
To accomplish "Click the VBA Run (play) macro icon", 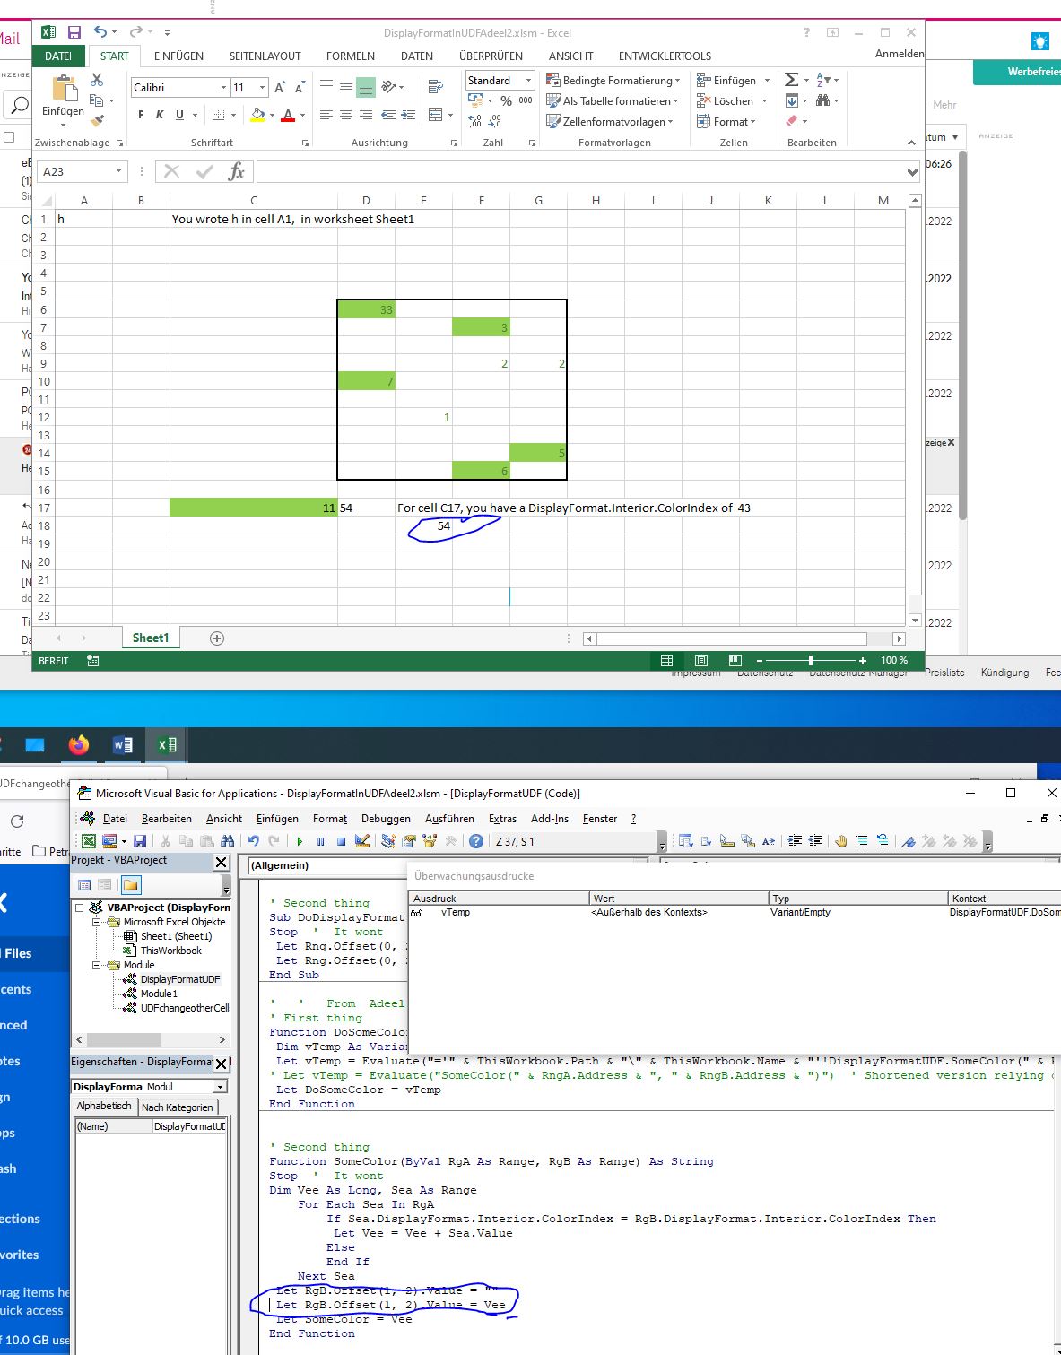I will click(x=300, y=841).
